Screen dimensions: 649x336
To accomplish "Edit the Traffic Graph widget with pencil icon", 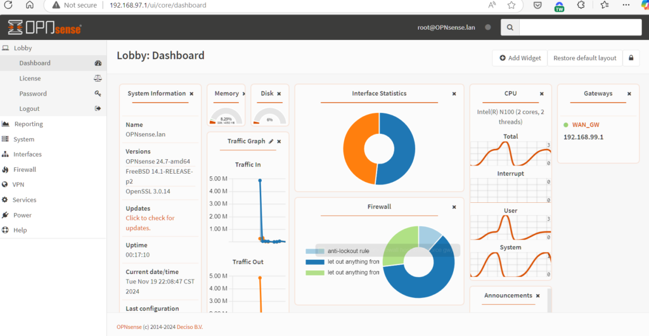I will click(271, 141).
